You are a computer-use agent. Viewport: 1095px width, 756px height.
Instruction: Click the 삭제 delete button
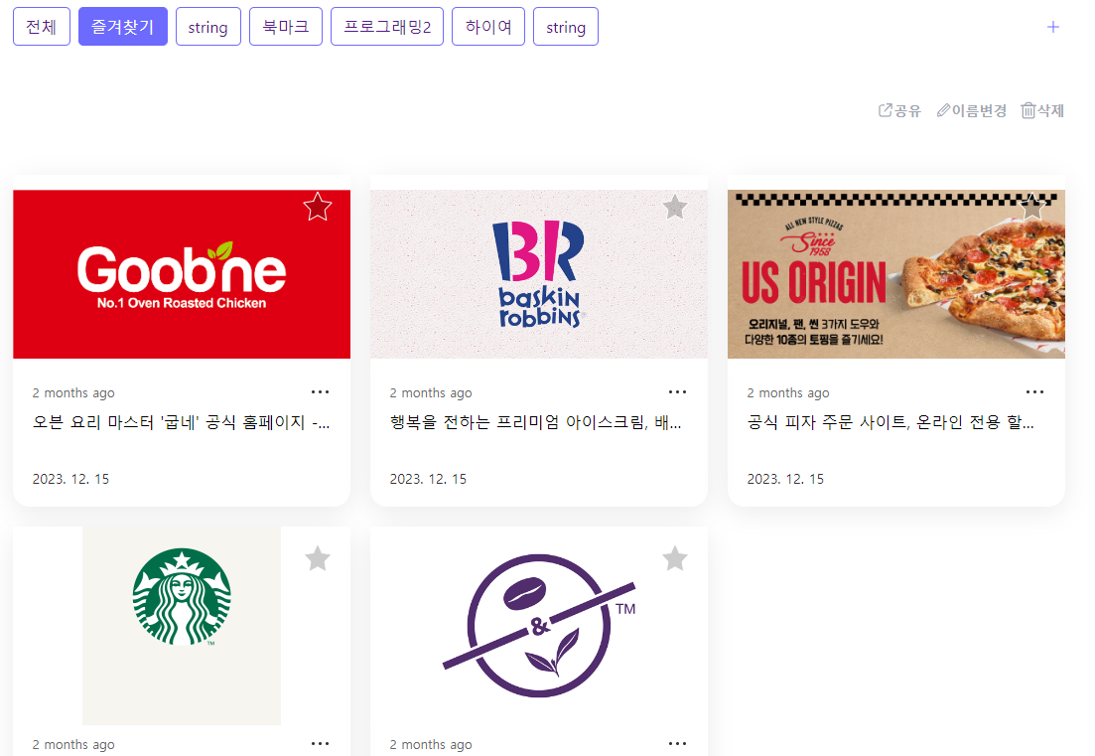(x=1042, y=110)
